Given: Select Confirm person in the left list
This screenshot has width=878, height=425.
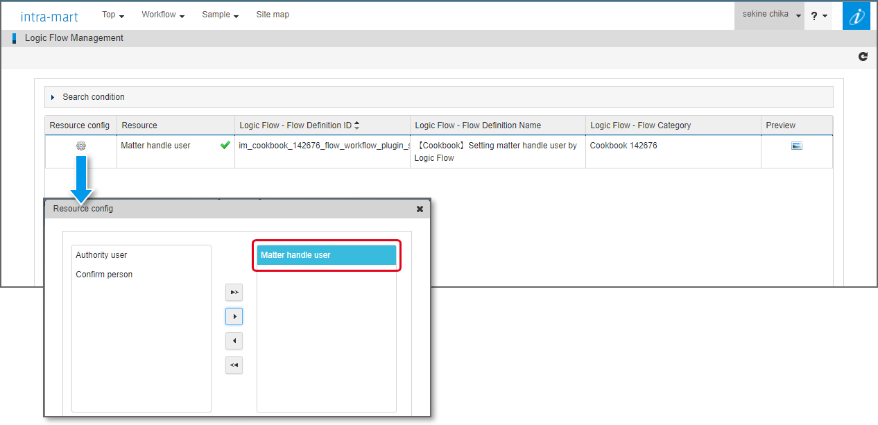Looking at the screenshot, I should (104, 275).
